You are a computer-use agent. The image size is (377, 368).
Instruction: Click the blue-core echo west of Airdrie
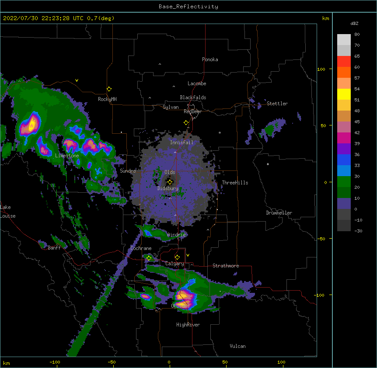pyautogui.click(x=148, y=233)
